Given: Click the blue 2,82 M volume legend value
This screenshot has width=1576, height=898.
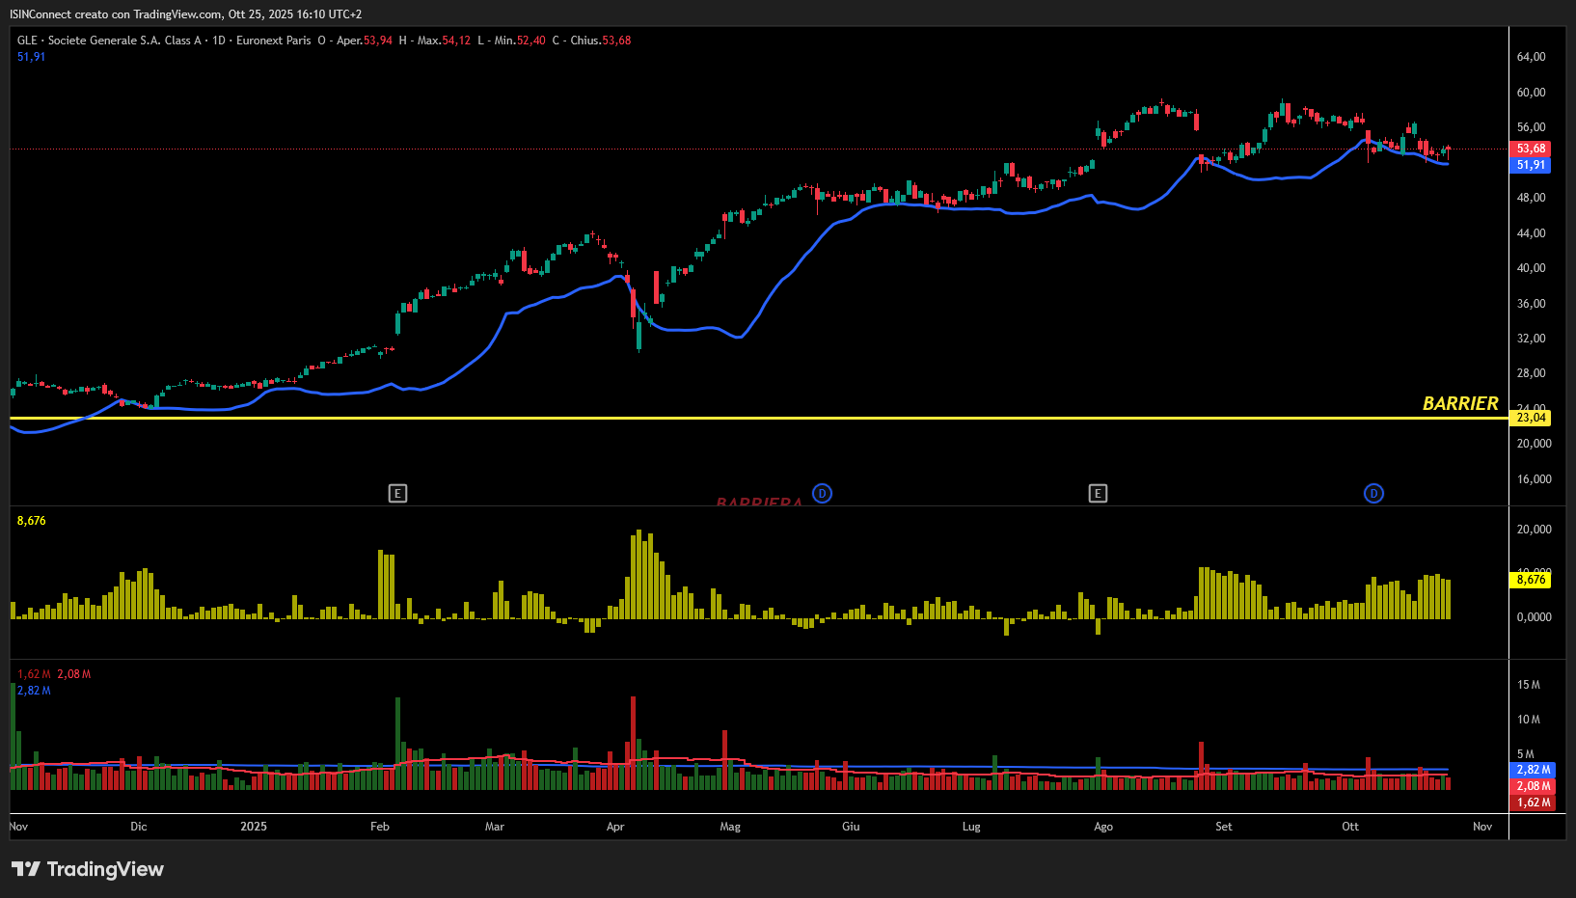Looking at the screenshot, I should [x=34, y=691].
